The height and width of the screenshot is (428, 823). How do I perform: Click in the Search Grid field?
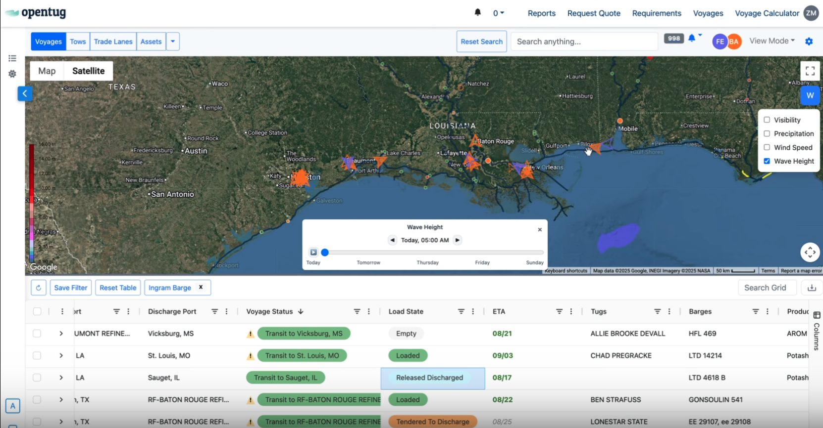767,288
